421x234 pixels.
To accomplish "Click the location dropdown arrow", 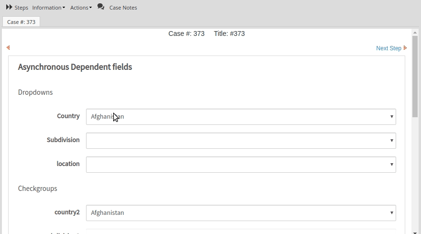I will 391,165.
